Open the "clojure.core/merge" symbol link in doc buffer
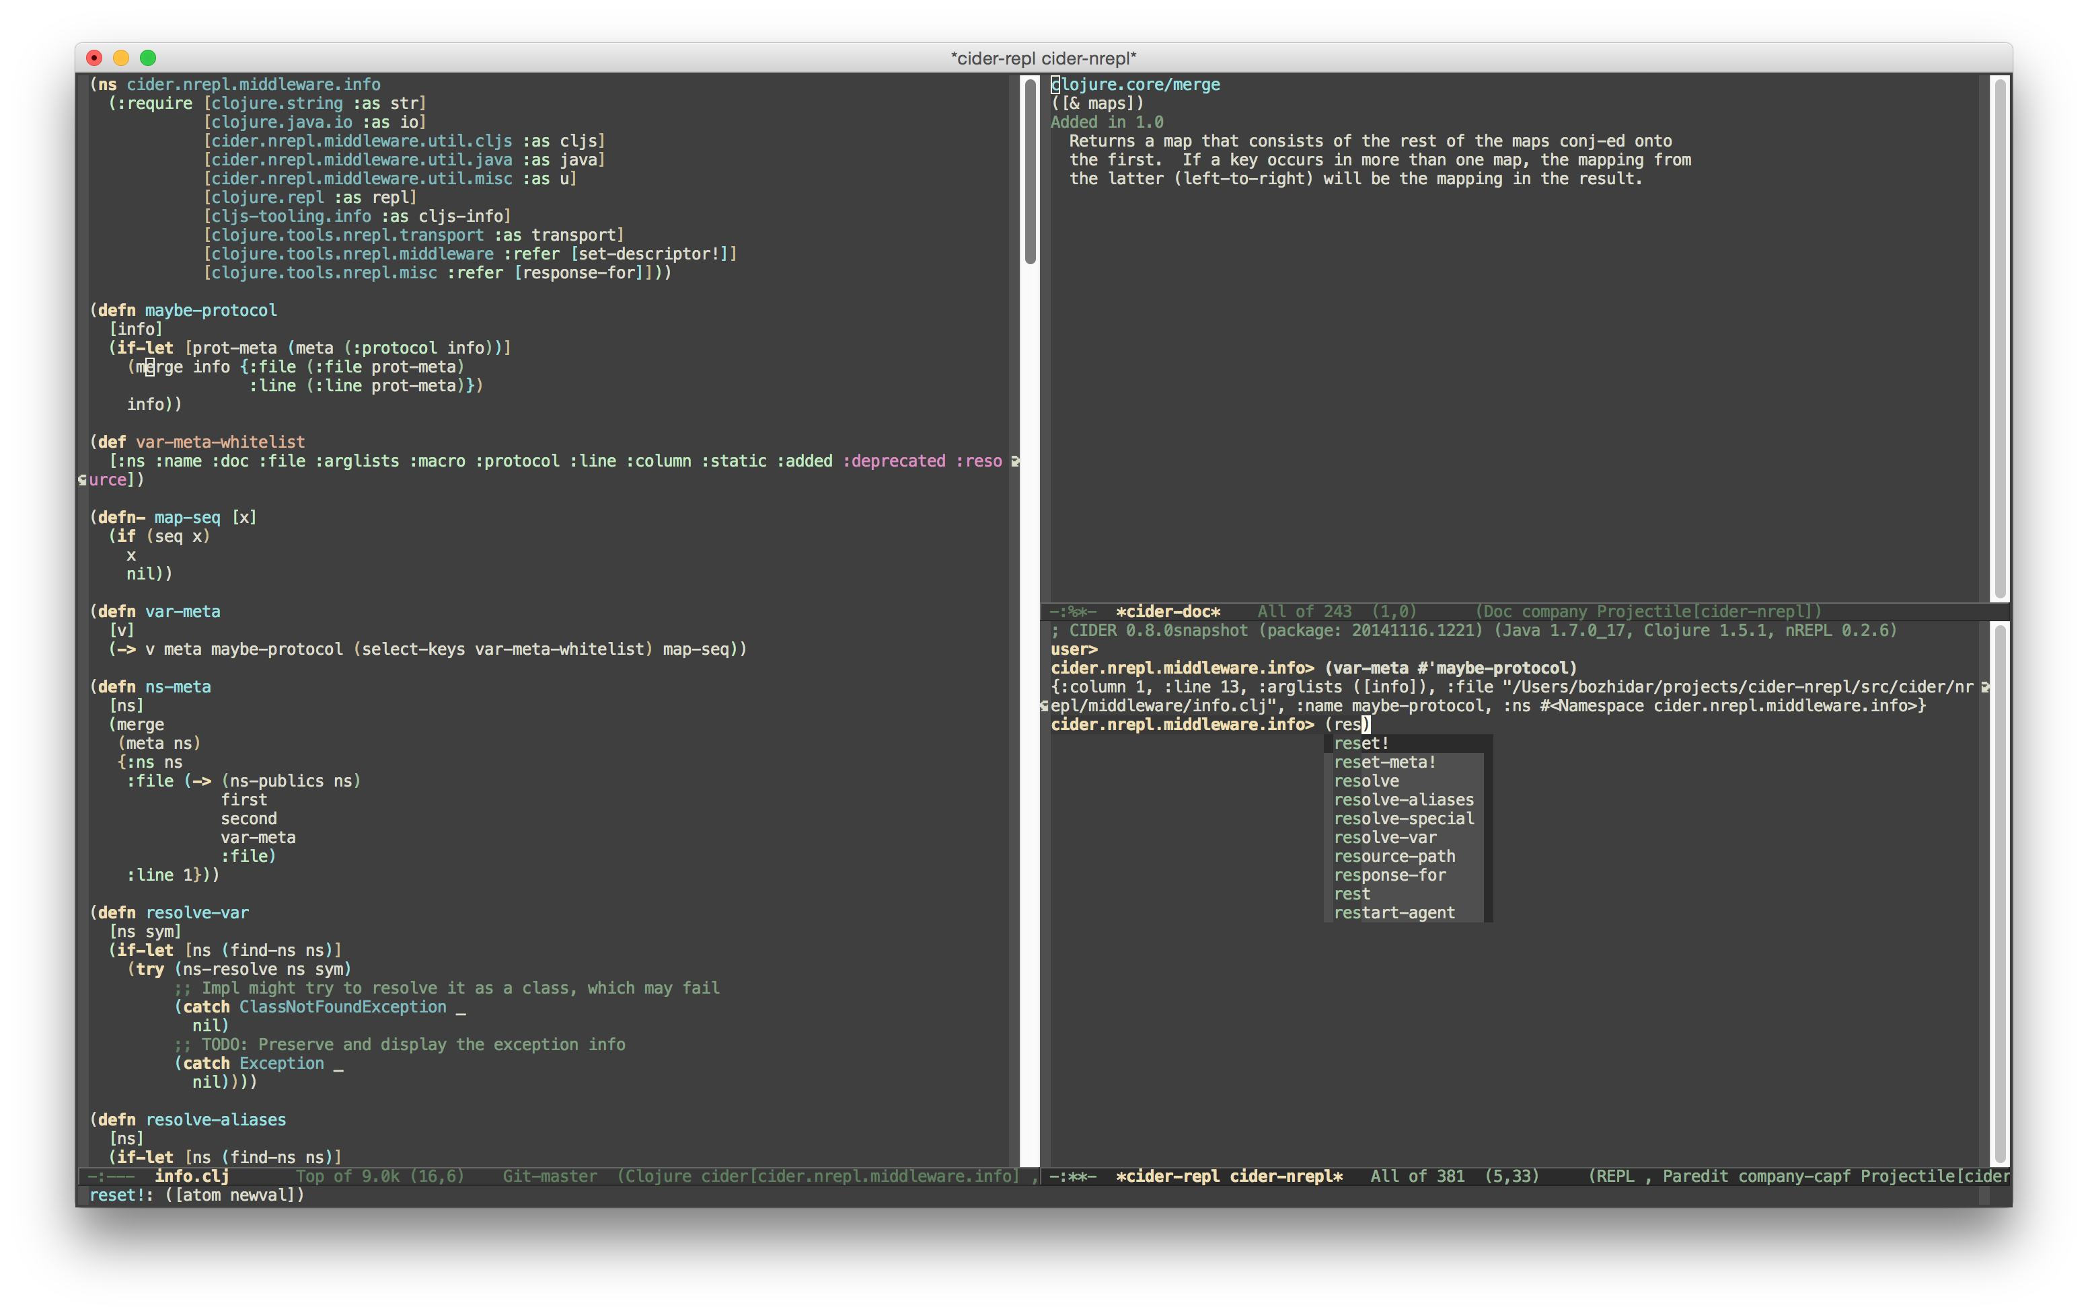The height and width of the screenshot is (1315, 2088). (x=1136, y=84)
